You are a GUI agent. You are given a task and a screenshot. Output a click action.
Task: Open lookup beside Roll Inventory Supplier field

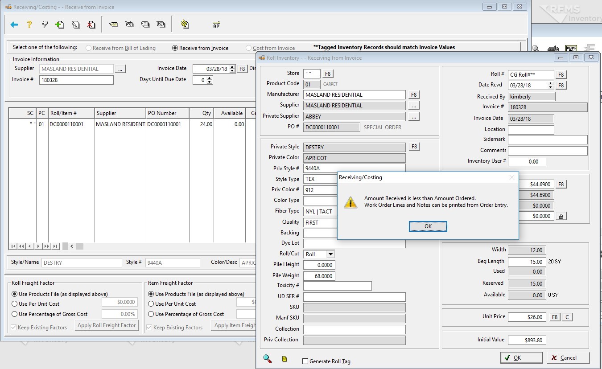[414, 106]
